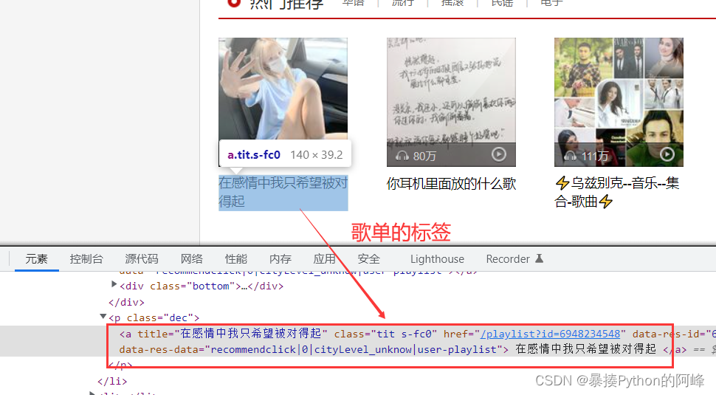
Task: Open the 应用 application tab
Action: [x=324, y=259]
